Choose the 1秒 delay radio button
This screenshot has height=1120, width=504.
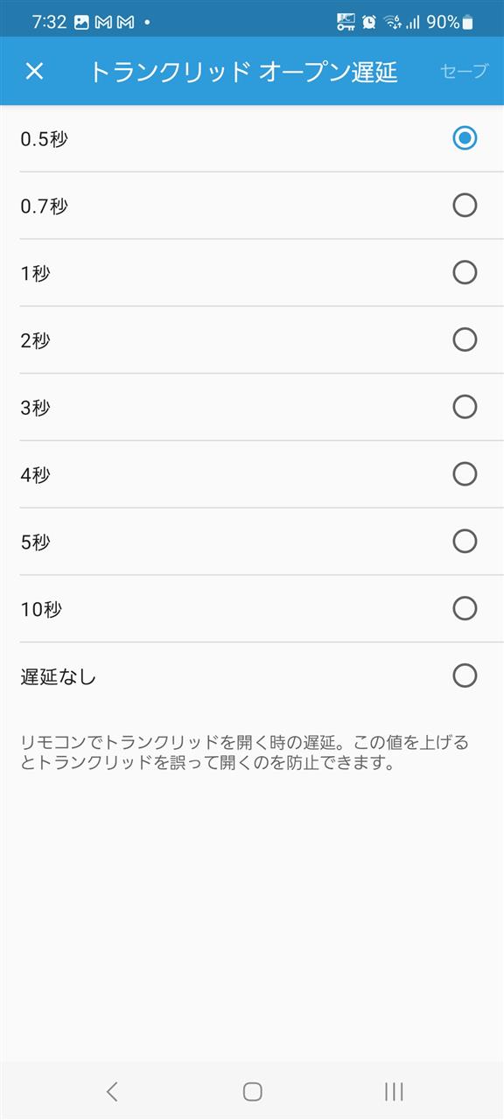click(x=465, y=272)
